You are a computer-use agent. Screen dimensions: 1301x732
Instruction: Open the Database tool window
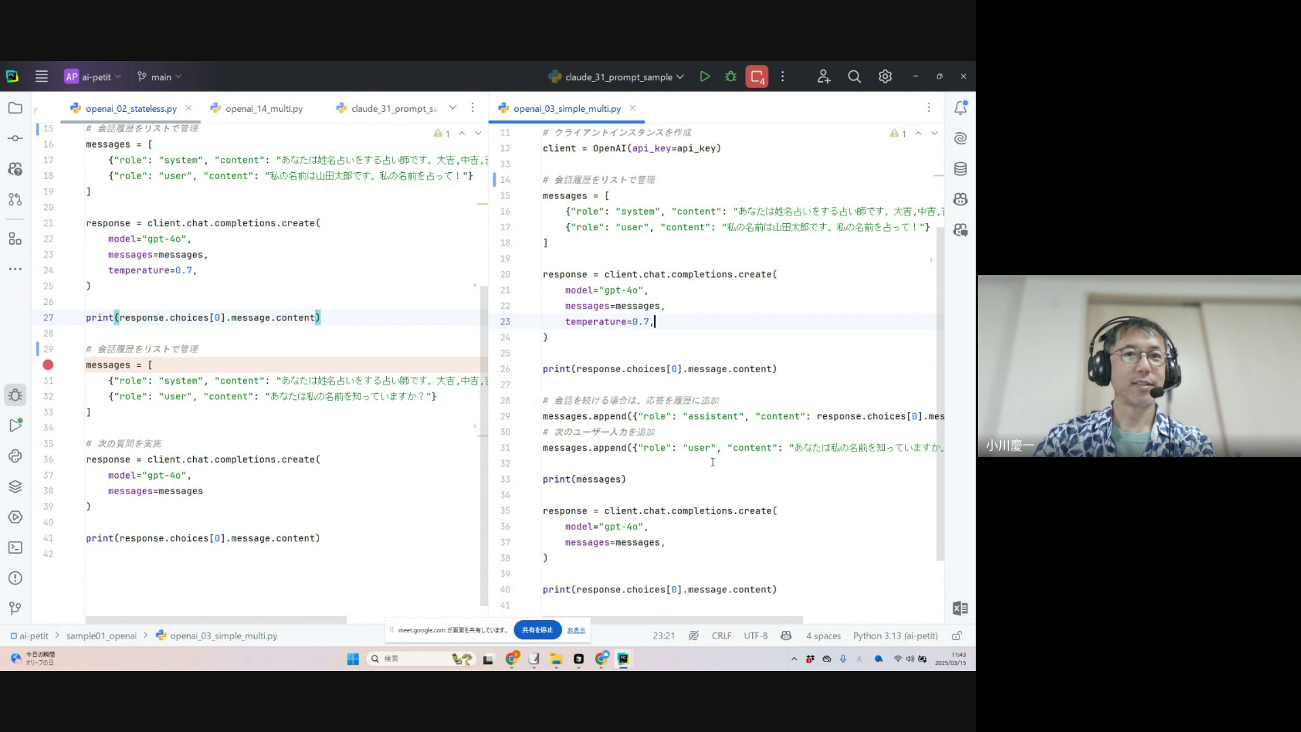960,169
